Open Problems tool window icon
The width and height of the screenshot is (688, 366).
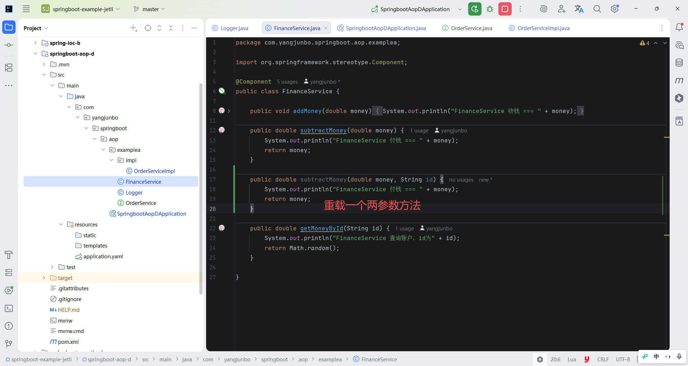tap(9, 326)
